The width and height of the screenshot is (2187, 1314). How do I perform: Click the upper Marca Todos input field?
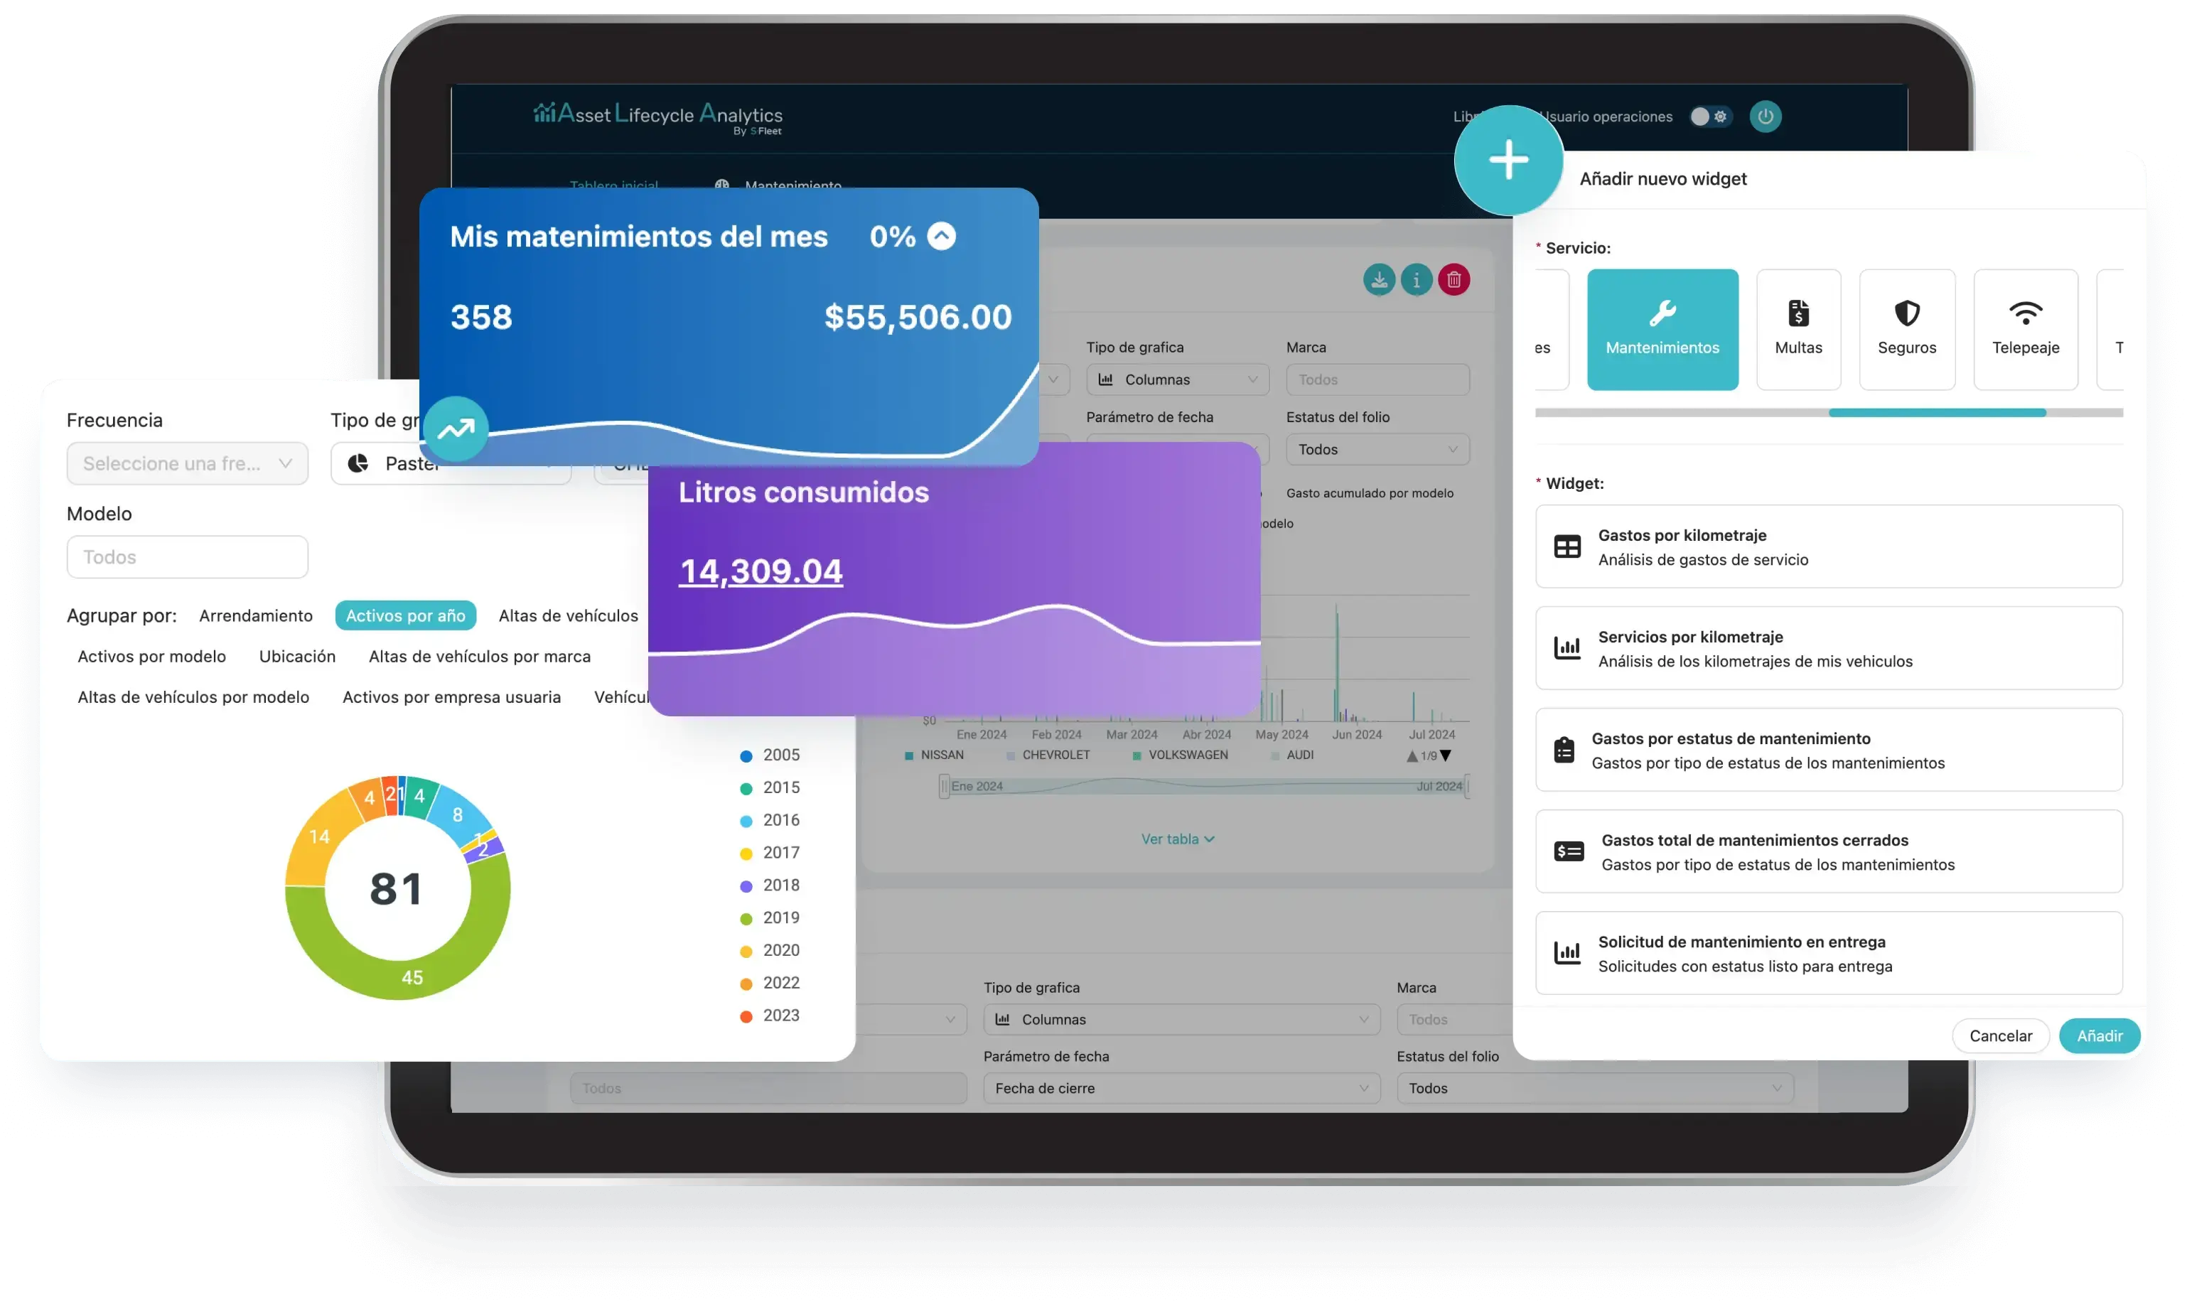pos(1377,380)
